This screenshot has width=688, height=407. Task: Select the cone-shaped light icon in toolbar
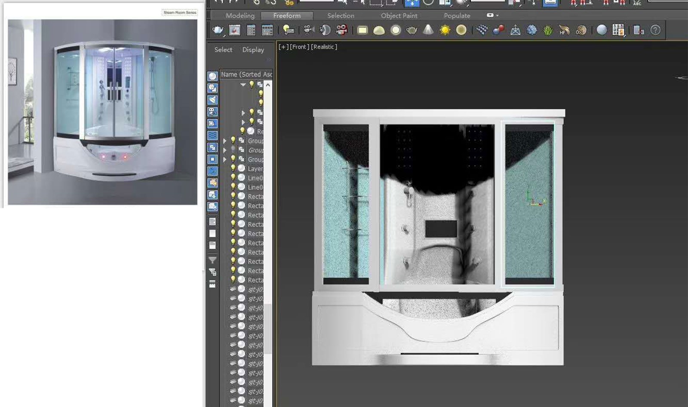point(428,30)
